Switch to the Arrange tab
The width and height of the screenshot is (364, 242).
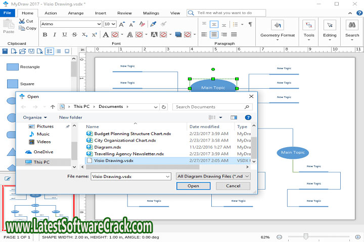point(76,13)
